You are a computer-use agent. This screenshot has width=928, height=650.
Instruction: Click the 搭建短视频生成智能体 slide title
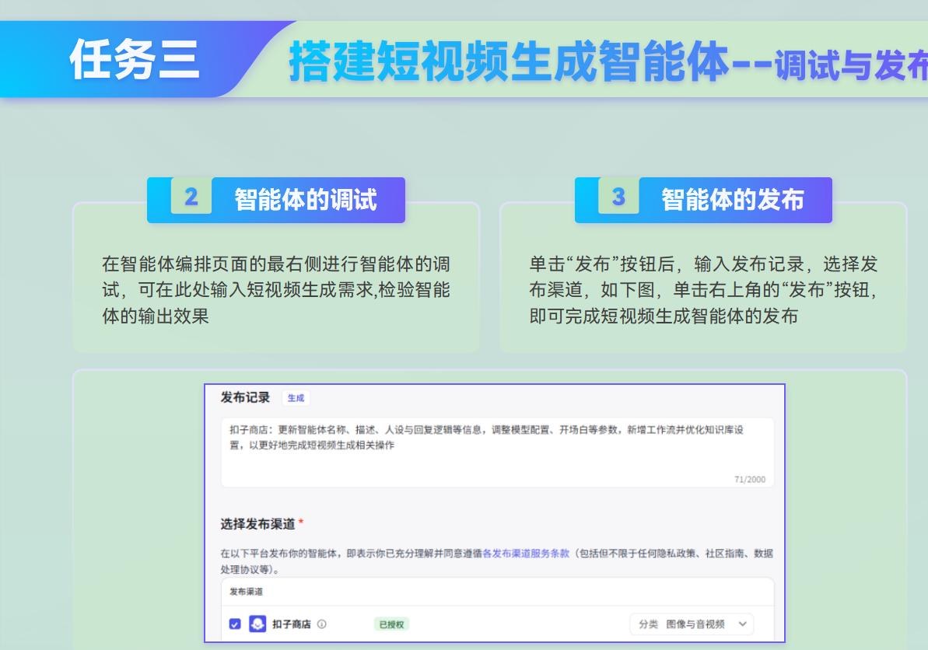pos(509,61)
